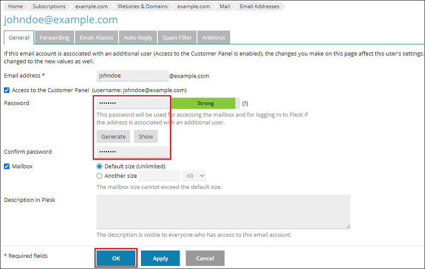The height and width of the screenshot is (269, 425).
Task: Click the Apply button
Action: [x=160, y=258]
